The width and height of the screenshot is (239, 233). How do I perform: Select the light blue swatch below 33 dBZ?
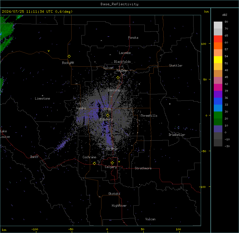218,108
